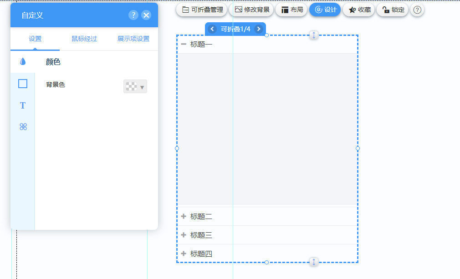Screen dimensions: 460x279
Task: Click the top resize height handle icon
Action: pos(314,35)
